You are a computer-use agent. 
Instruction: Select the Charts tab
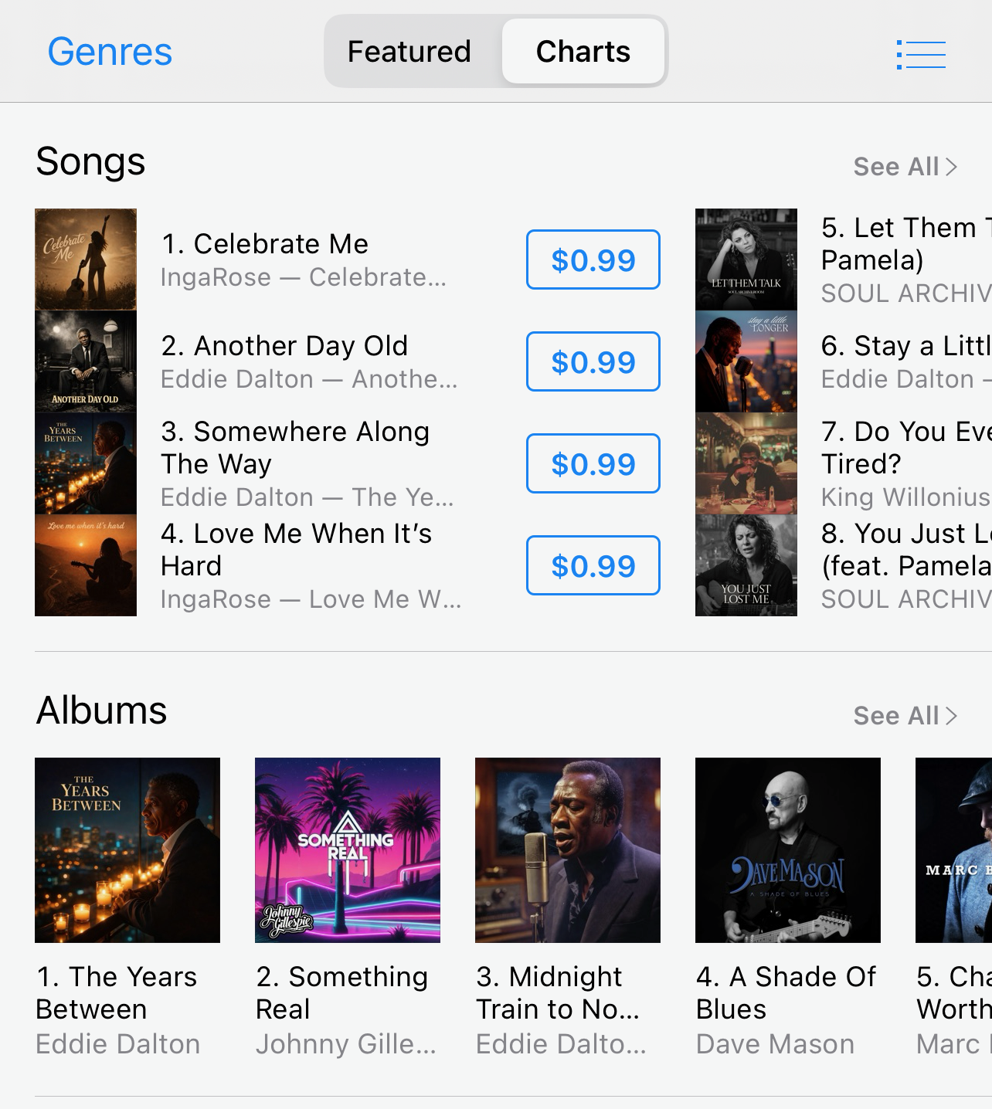point(583,51)
